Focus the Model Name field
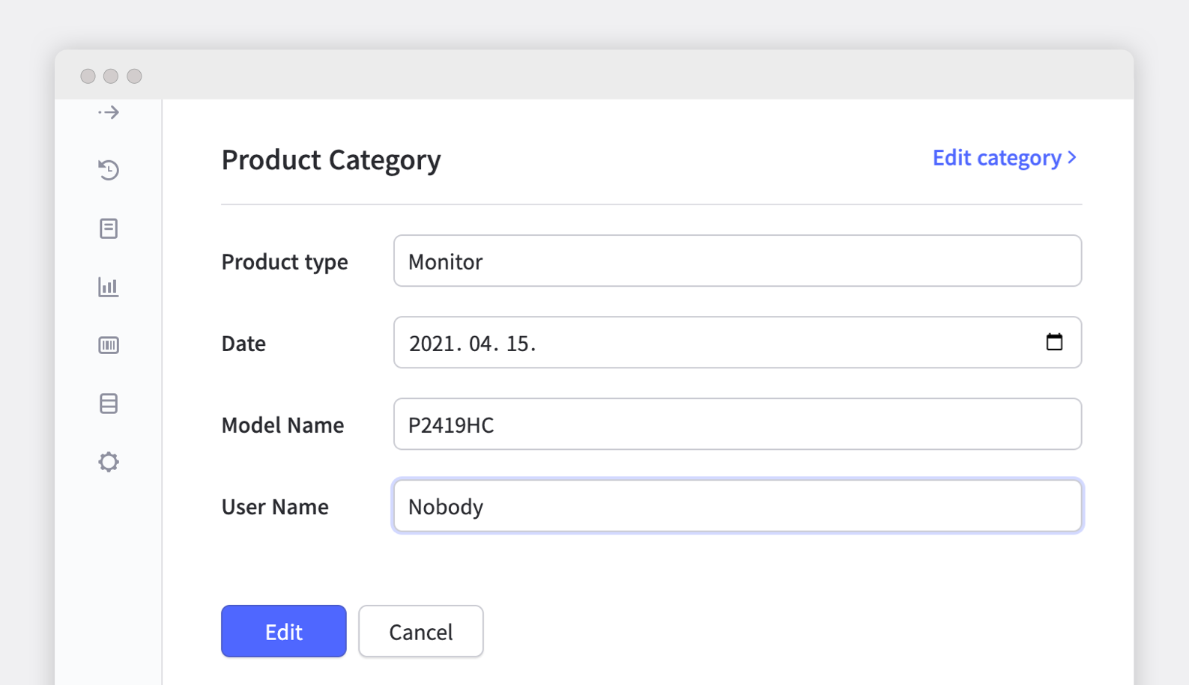Viewport: 1189px width, 685px height. pos(738,424)
